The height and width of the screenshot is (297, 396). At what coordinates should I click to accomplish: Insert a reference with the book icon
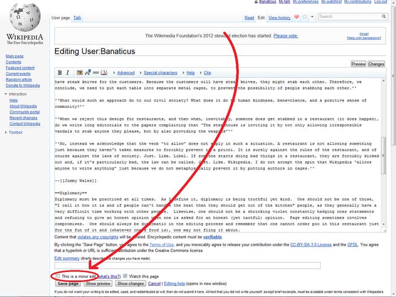104,73
